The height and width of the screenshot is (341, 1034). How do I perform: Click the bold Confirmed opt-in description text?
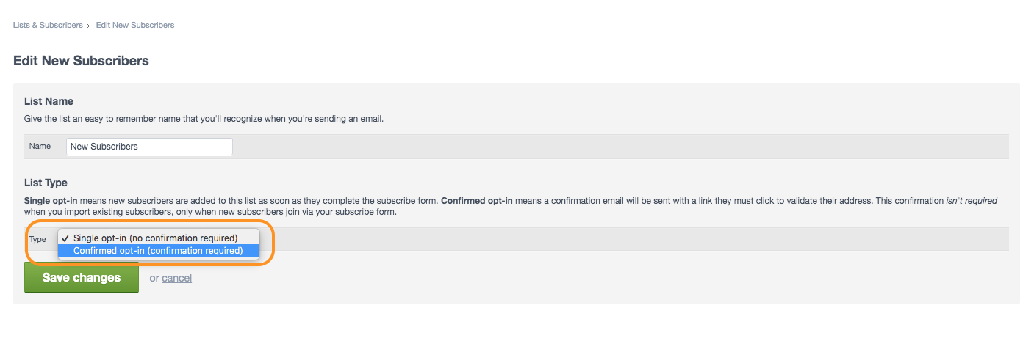click(477, 200)
